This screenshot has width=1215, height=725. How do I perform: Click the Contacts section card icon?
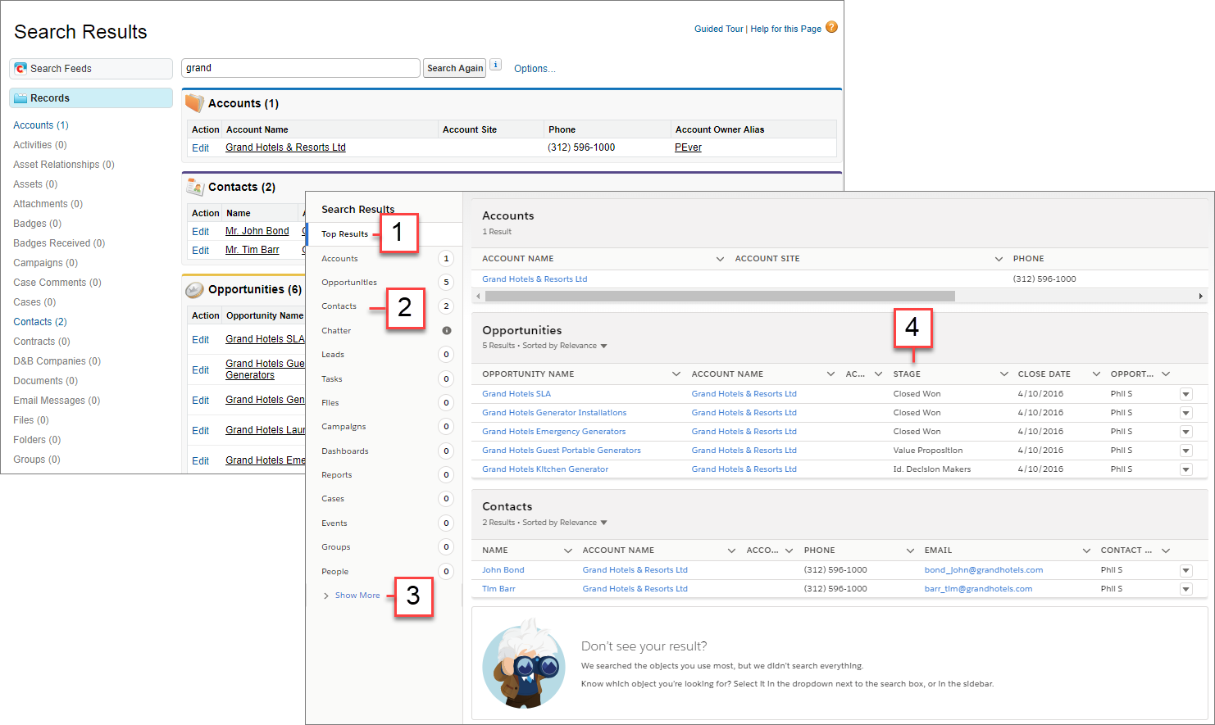coord(194,187)
